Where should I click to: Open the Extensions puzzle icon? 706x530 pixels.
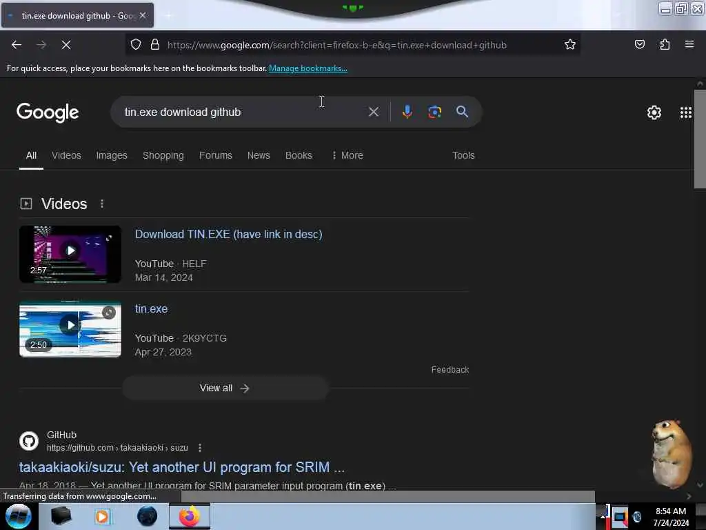coord(665,45)
